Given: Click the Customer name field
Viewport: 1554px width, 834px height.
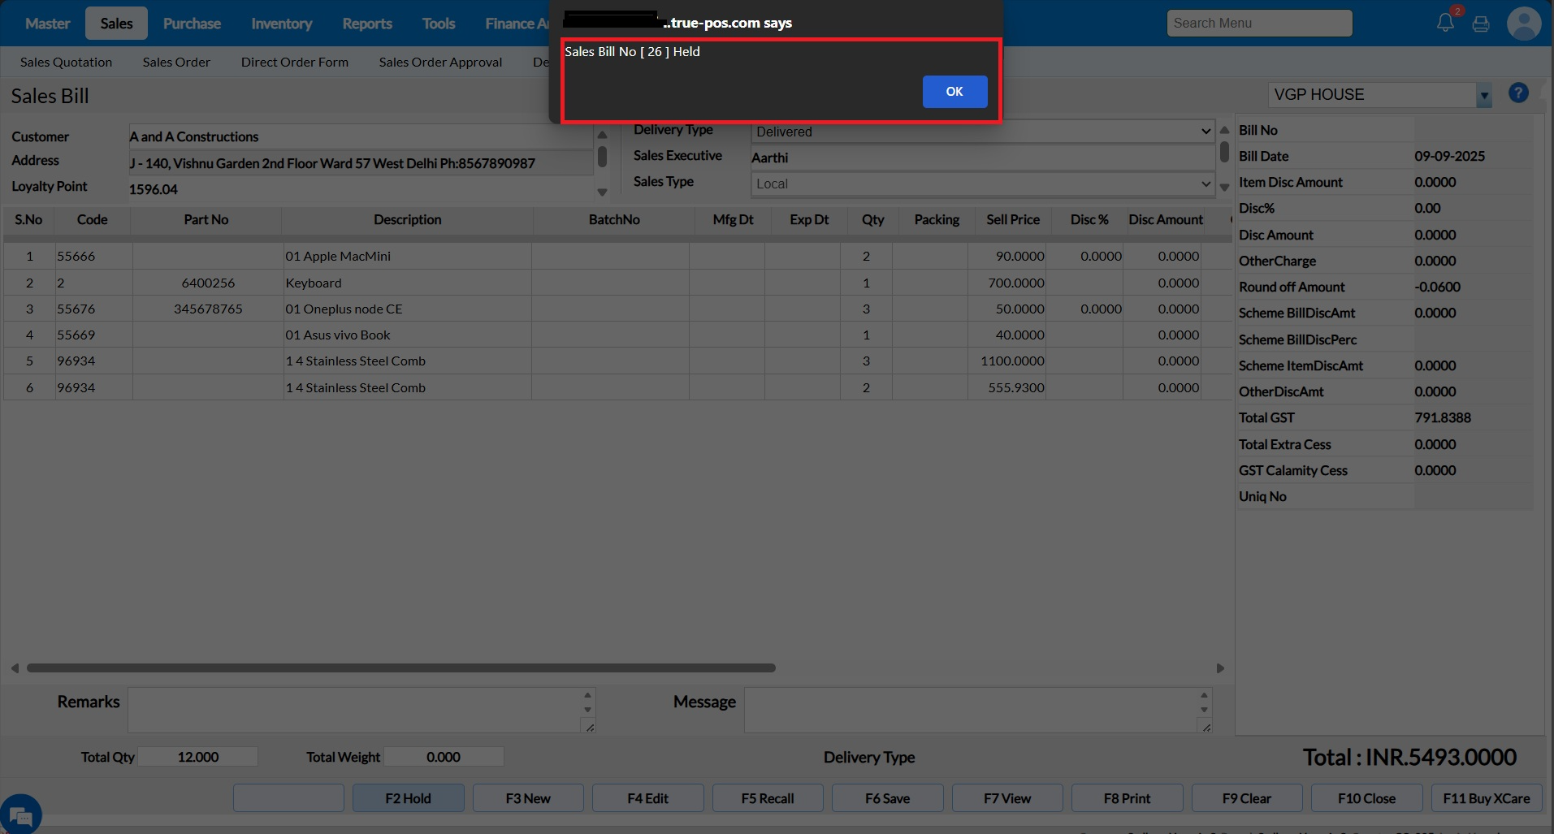Looking at the screenshot, I should tap(361, 136).
